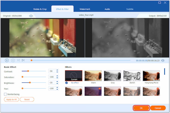This screenshot has width=170, height=113.
Task: Decrease Saturation value with down arrow
Action: [x=57, y=78]
